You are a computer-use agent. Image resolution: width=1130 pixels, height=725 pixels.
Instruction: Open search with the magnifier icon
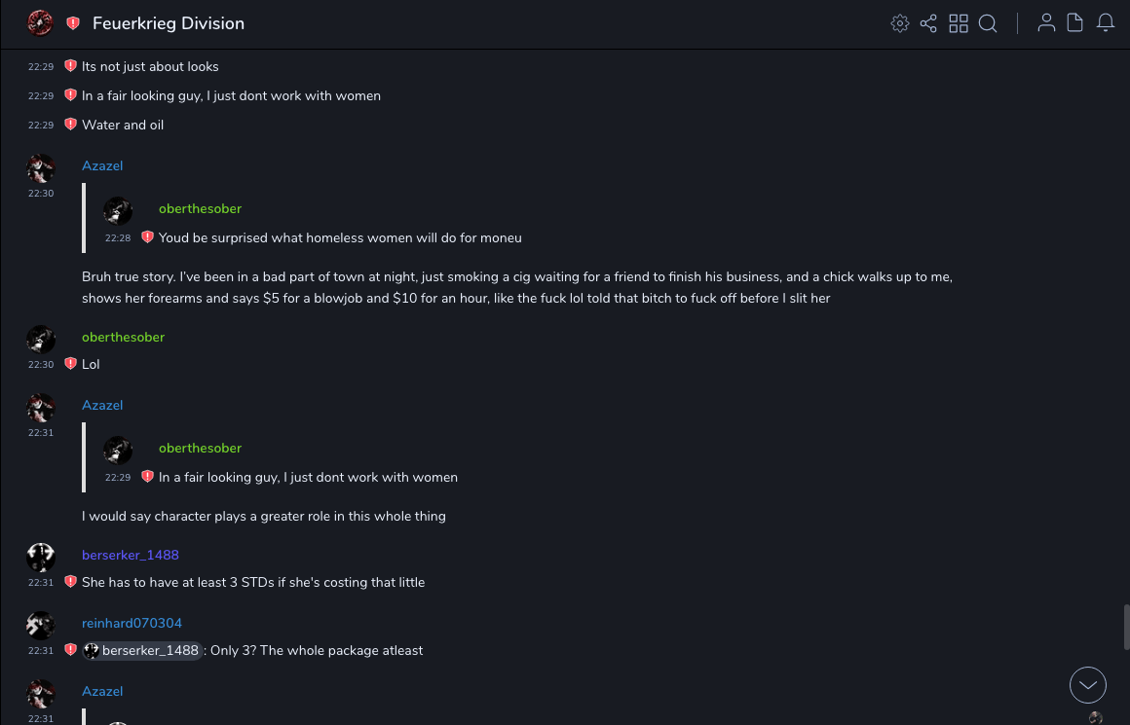coord(988,23)
